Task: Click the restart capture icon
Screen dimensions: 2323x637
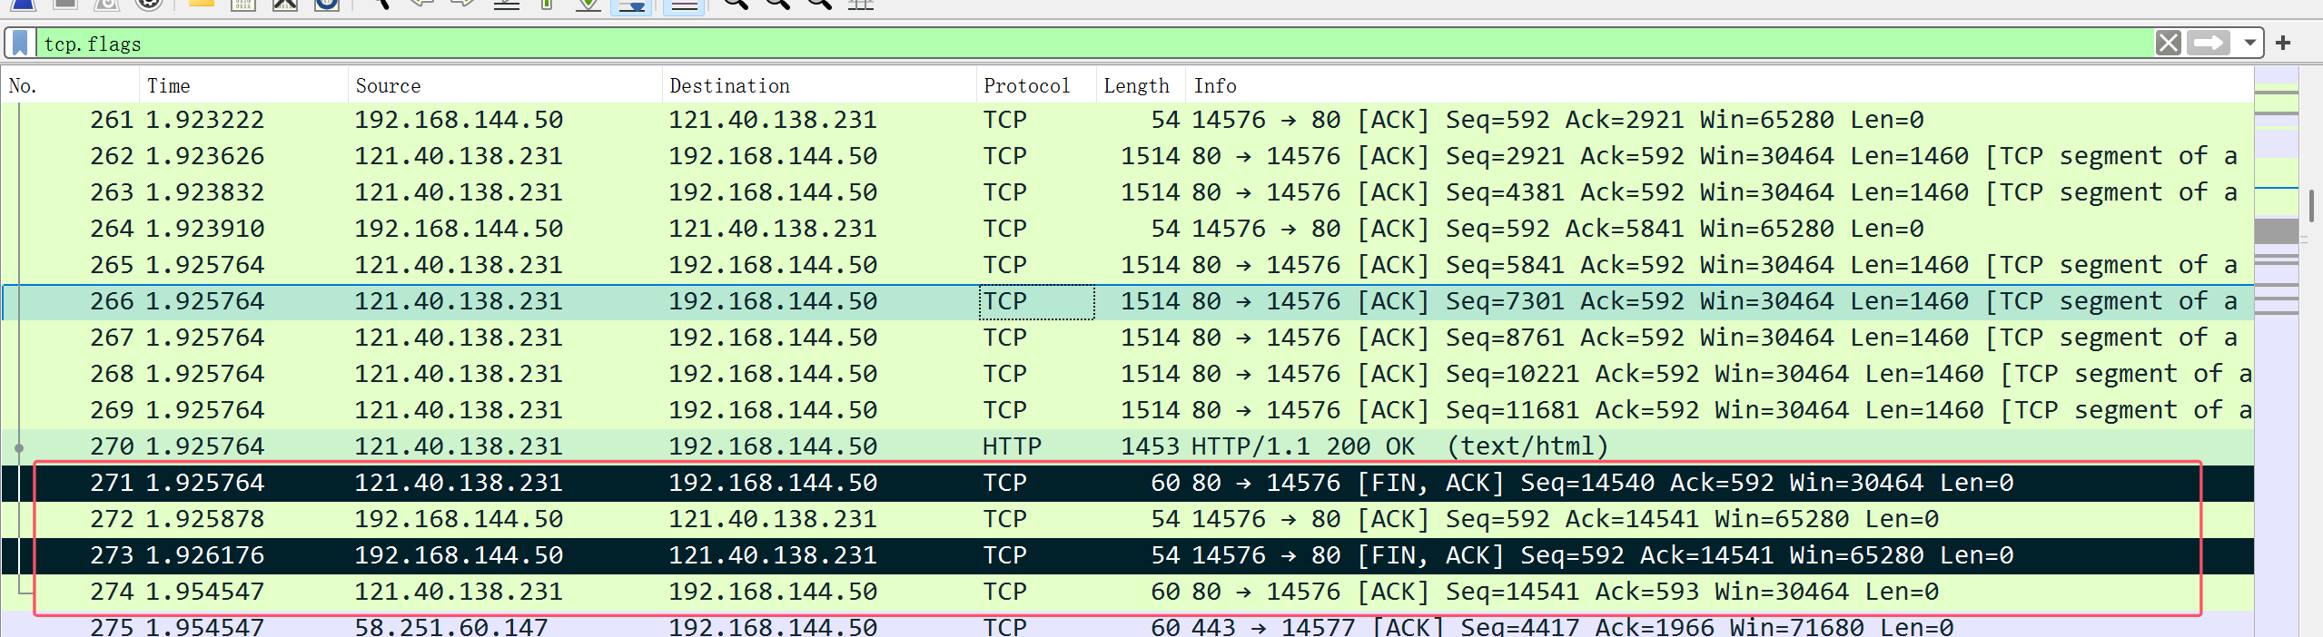Action: tap(106, 4)
